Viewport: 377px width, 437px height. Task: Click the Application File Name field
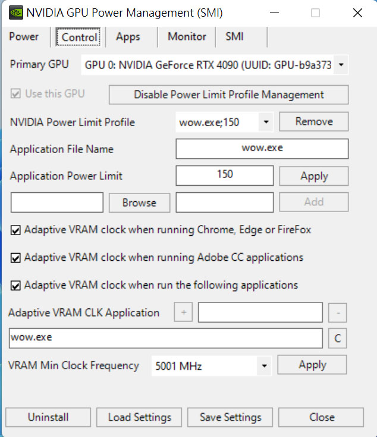(262, 149)
